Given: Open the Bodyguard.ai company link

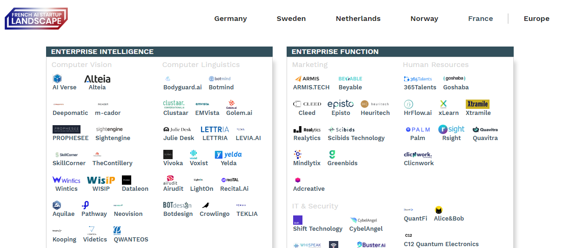Looking at the screenshot, I should click(x=182, y=87).
